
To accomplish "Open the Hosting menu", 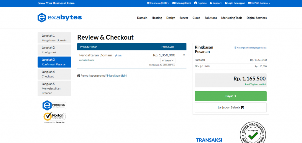I will coord(157,18).
